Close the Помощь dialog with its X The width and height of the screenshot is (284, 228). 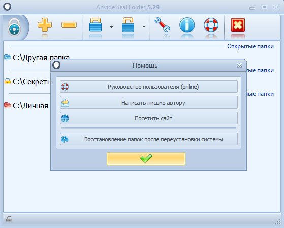click(x=239, y=65)
